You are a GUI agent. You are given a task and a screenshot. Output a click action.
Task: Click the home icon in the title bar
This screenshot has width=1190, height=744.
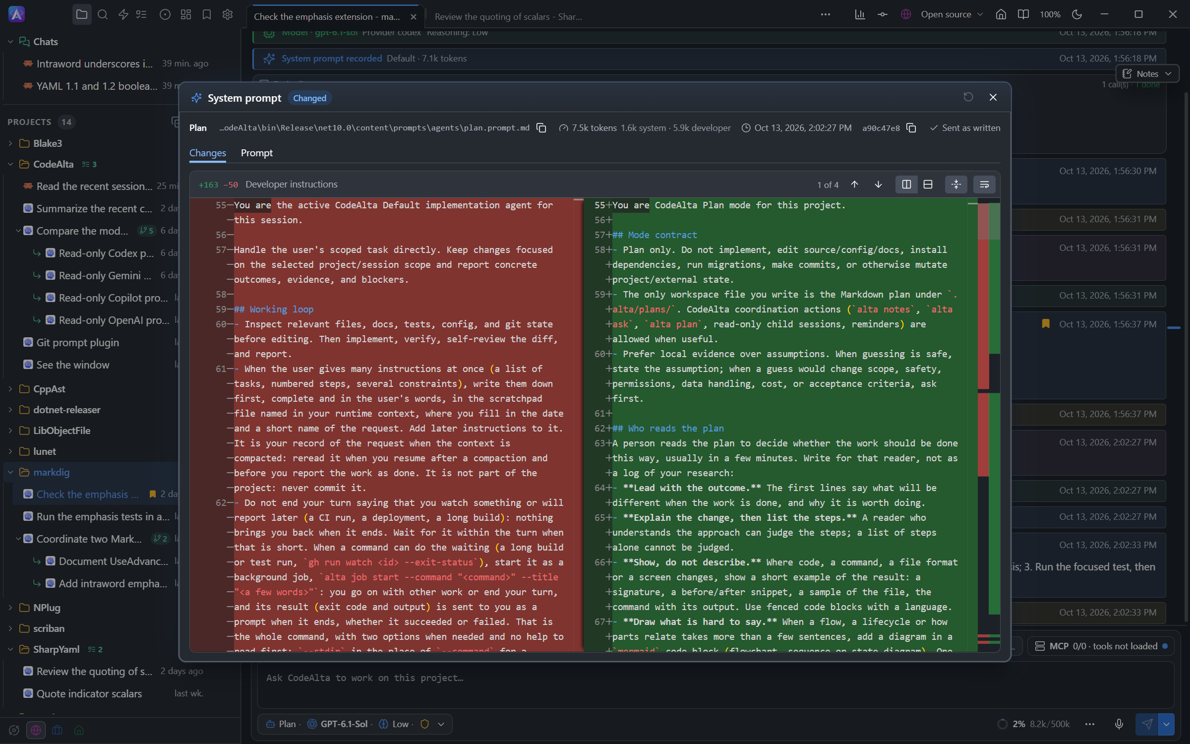tap(1001, 14)
